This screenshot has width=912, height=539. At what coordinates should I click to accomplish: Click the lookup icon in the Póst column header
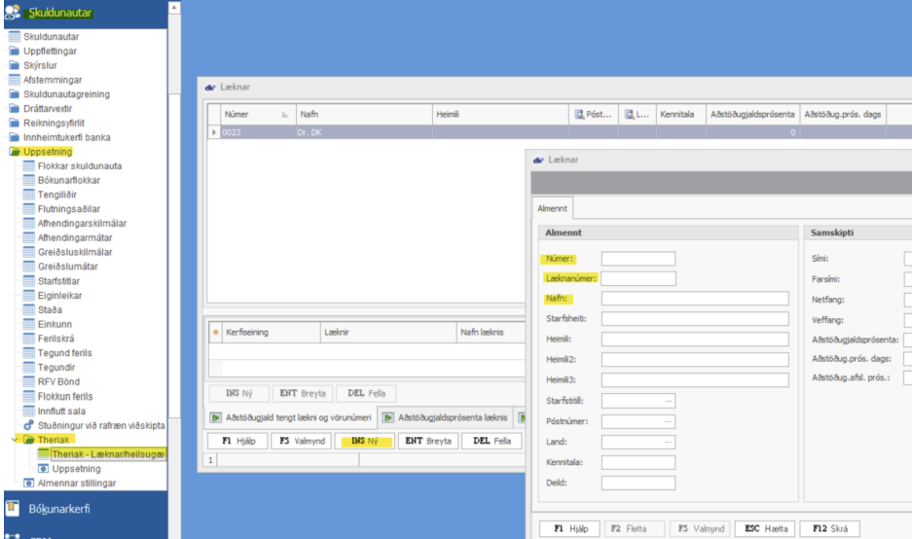pyautogui.click(x=579, y=115)
